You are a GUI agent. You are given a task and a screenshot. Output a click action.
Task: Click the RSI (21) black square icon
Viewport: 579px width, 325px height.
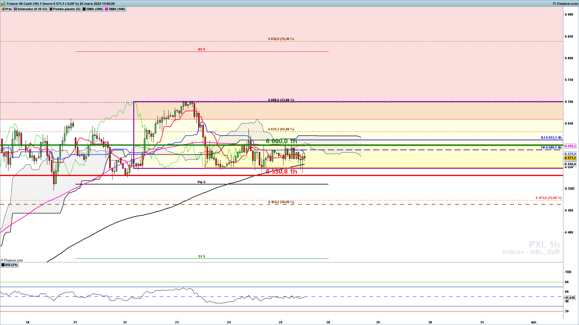pyautogui.click(x=3, y=265)
